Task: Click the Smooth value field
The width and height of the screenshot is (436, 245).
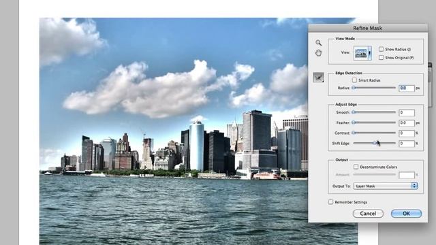Action: point(407,112)
